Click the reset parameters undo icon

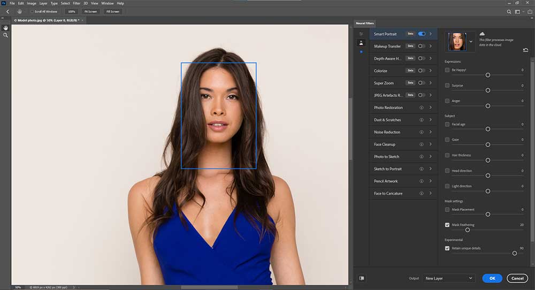point(525,50)
